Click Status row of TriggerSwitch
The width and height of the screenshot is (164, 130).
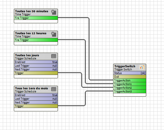tap(130, 73)
